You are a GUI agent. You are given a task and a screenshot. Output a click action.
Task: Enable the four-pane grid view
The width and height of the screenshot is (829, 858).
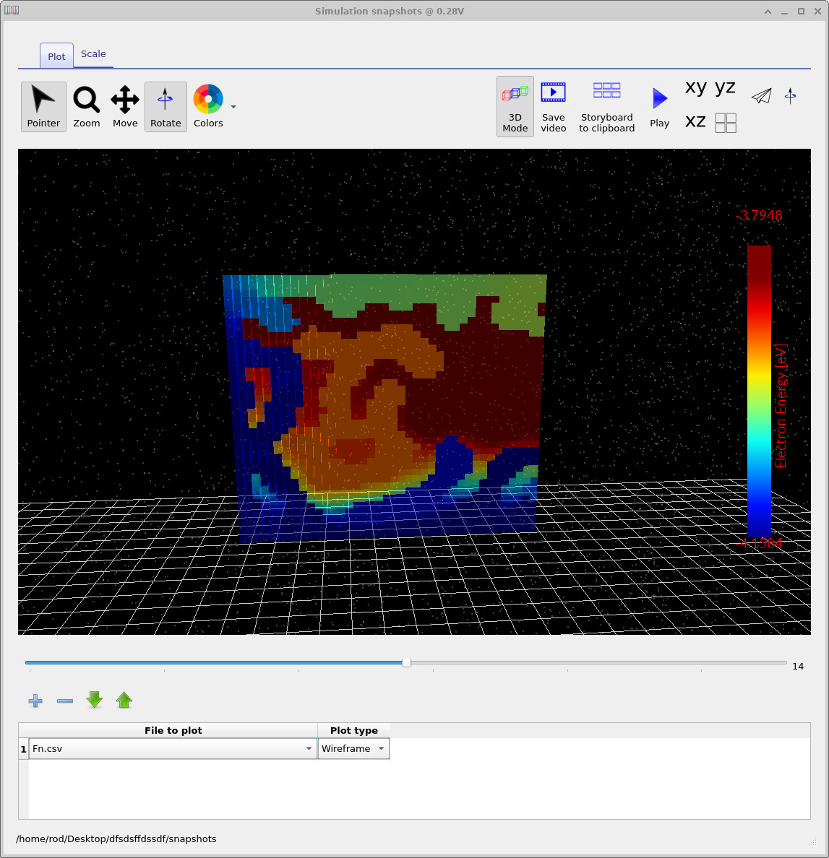pos(725,123)
